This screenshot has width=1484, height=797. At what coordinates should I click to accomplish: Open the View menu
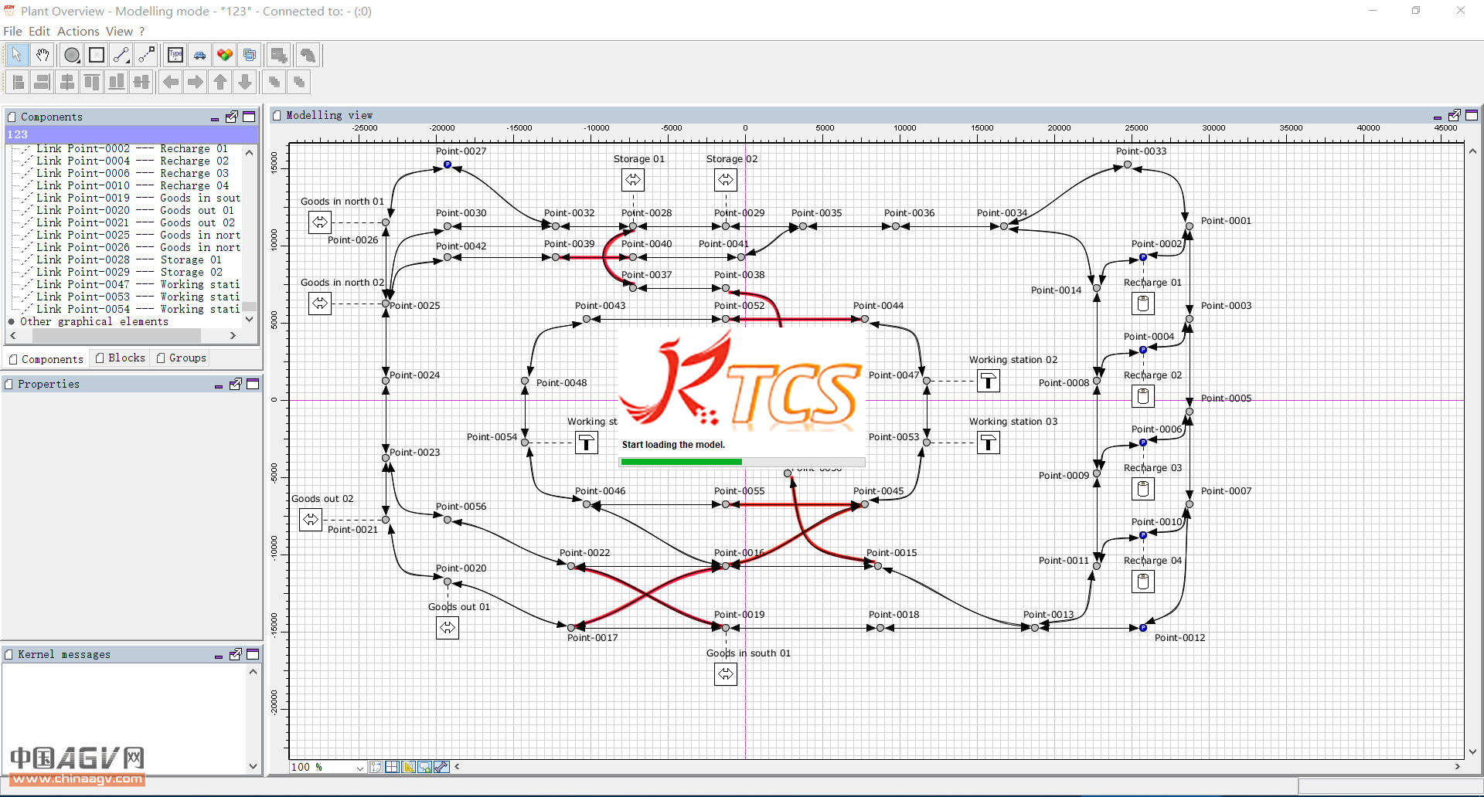click(x=119, y=31)
